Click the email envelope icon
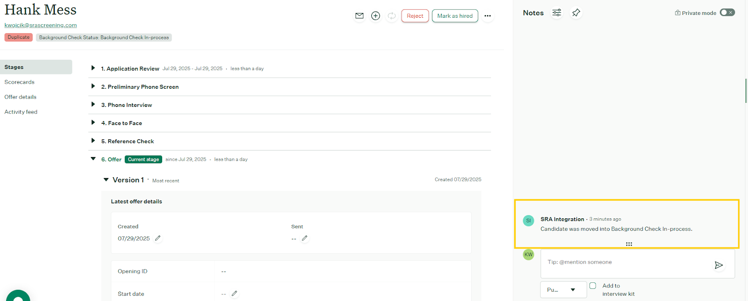 [359, 16]
